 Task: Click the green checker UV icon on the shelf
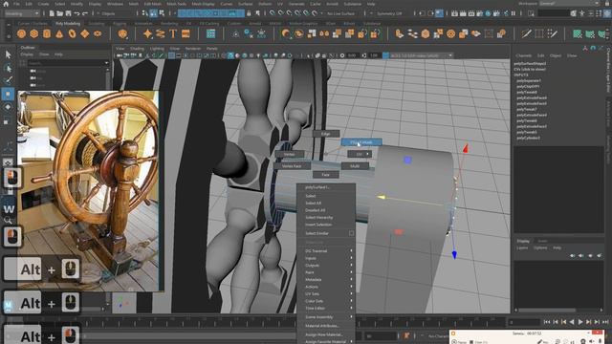tap(578, 34)
